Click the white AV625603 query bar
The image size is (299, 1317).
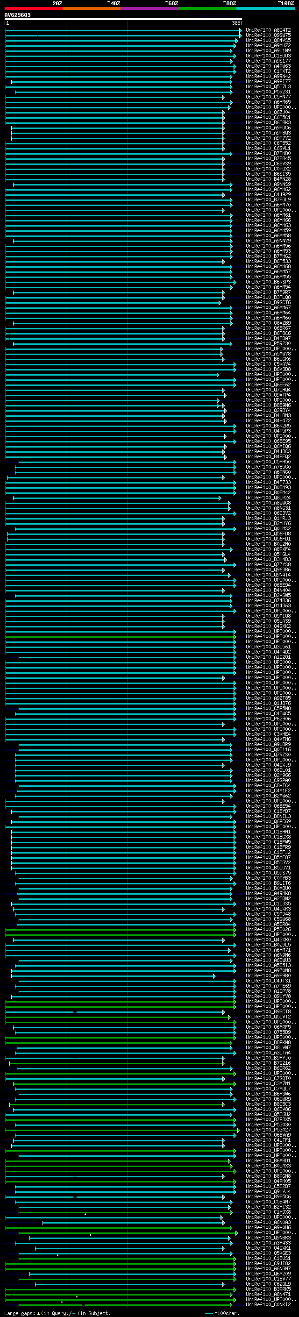coord(123,20)
